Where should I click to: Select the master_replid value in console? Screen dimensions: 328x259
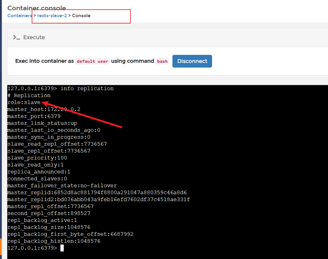[121, 192]
